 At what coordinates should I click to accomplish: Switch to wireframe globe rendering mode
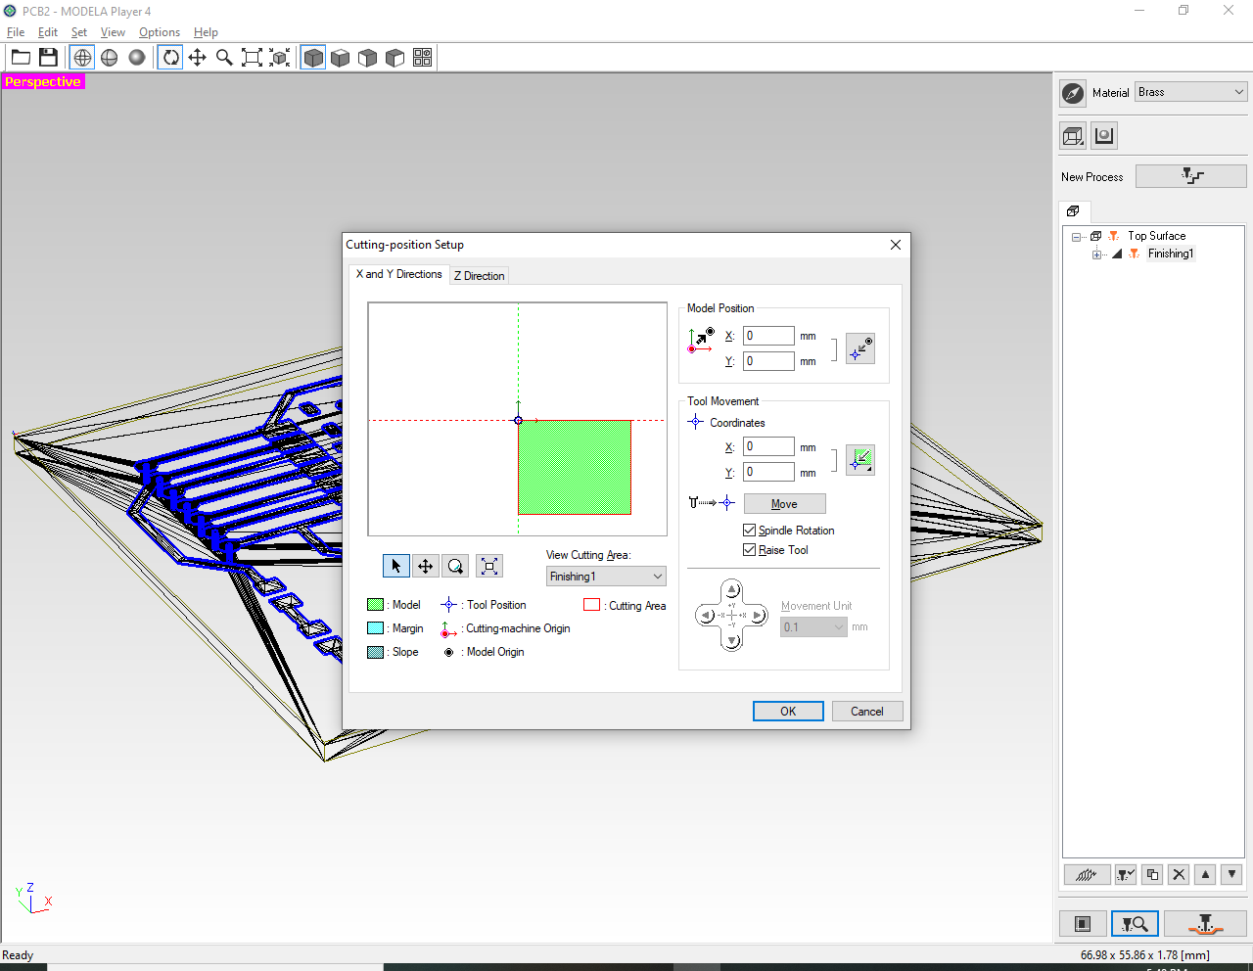[x=82, y=58]
